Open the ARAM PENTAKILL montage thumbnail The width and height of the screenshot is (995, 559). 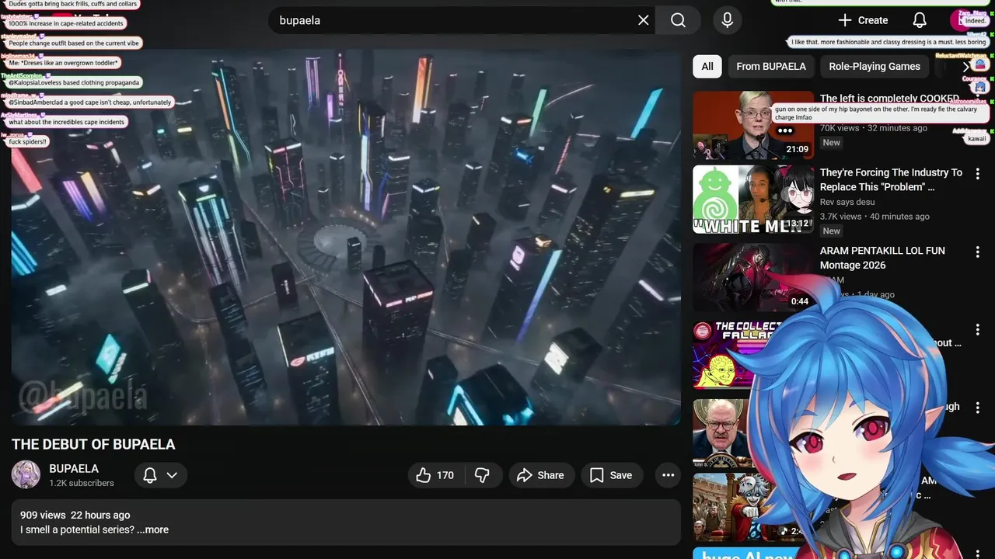(x=753, y=277)
